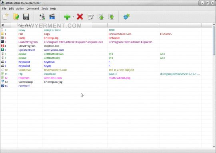
Task: Play macro with the clapperboard icon
Action: pyautogui.click(x=52, y=17)
